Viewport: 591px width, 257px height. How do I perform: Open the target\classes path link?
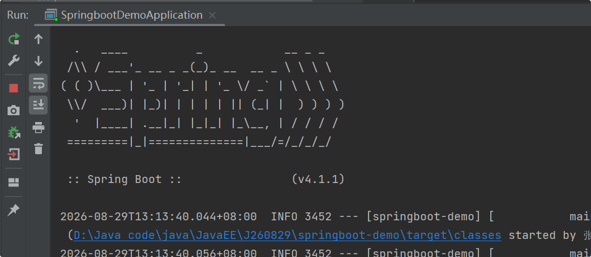click(x=288, y=235)
